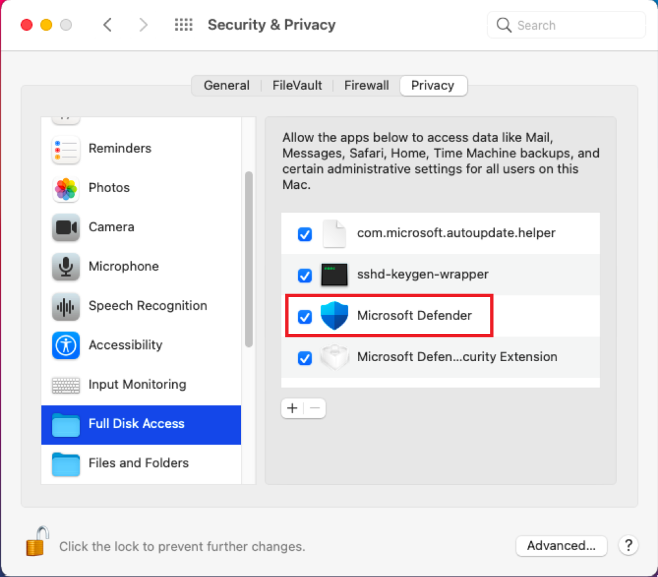The width and height of the screenshot is (658, 577).
Task: Show all preferences grid icon
Action: coord(183,25)
